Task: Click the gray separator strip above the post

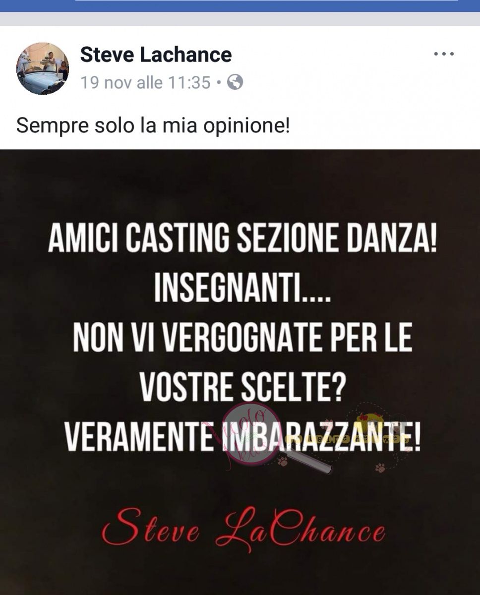Action: (x=240, y=19)
